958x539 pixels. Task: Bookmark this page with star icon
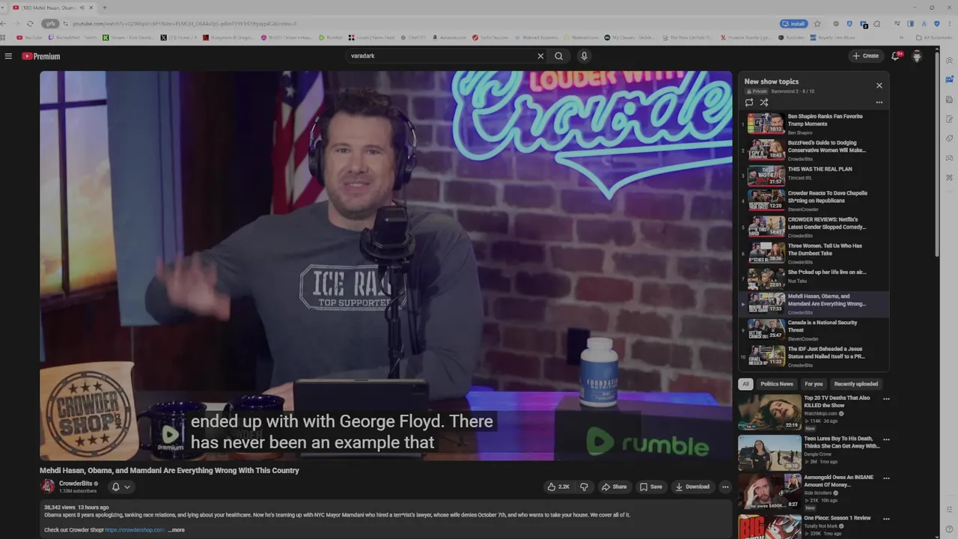point(817,23)
